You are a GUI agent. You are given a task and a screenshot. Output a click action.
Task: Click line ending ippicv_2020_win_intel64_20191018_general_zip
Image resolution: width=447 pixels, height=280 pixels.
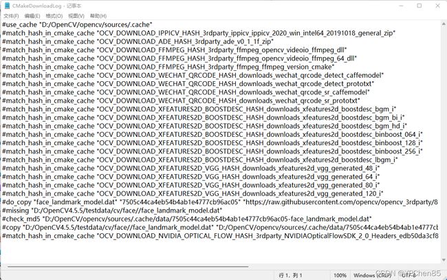click(x=199, y=33)
